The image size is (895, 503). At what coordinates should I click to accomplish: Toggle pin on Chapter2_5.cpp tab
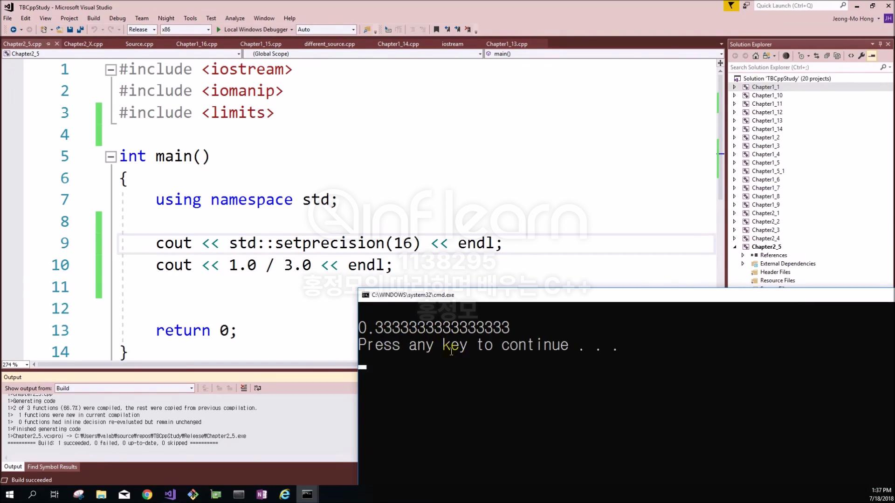[x=48, y=44]
